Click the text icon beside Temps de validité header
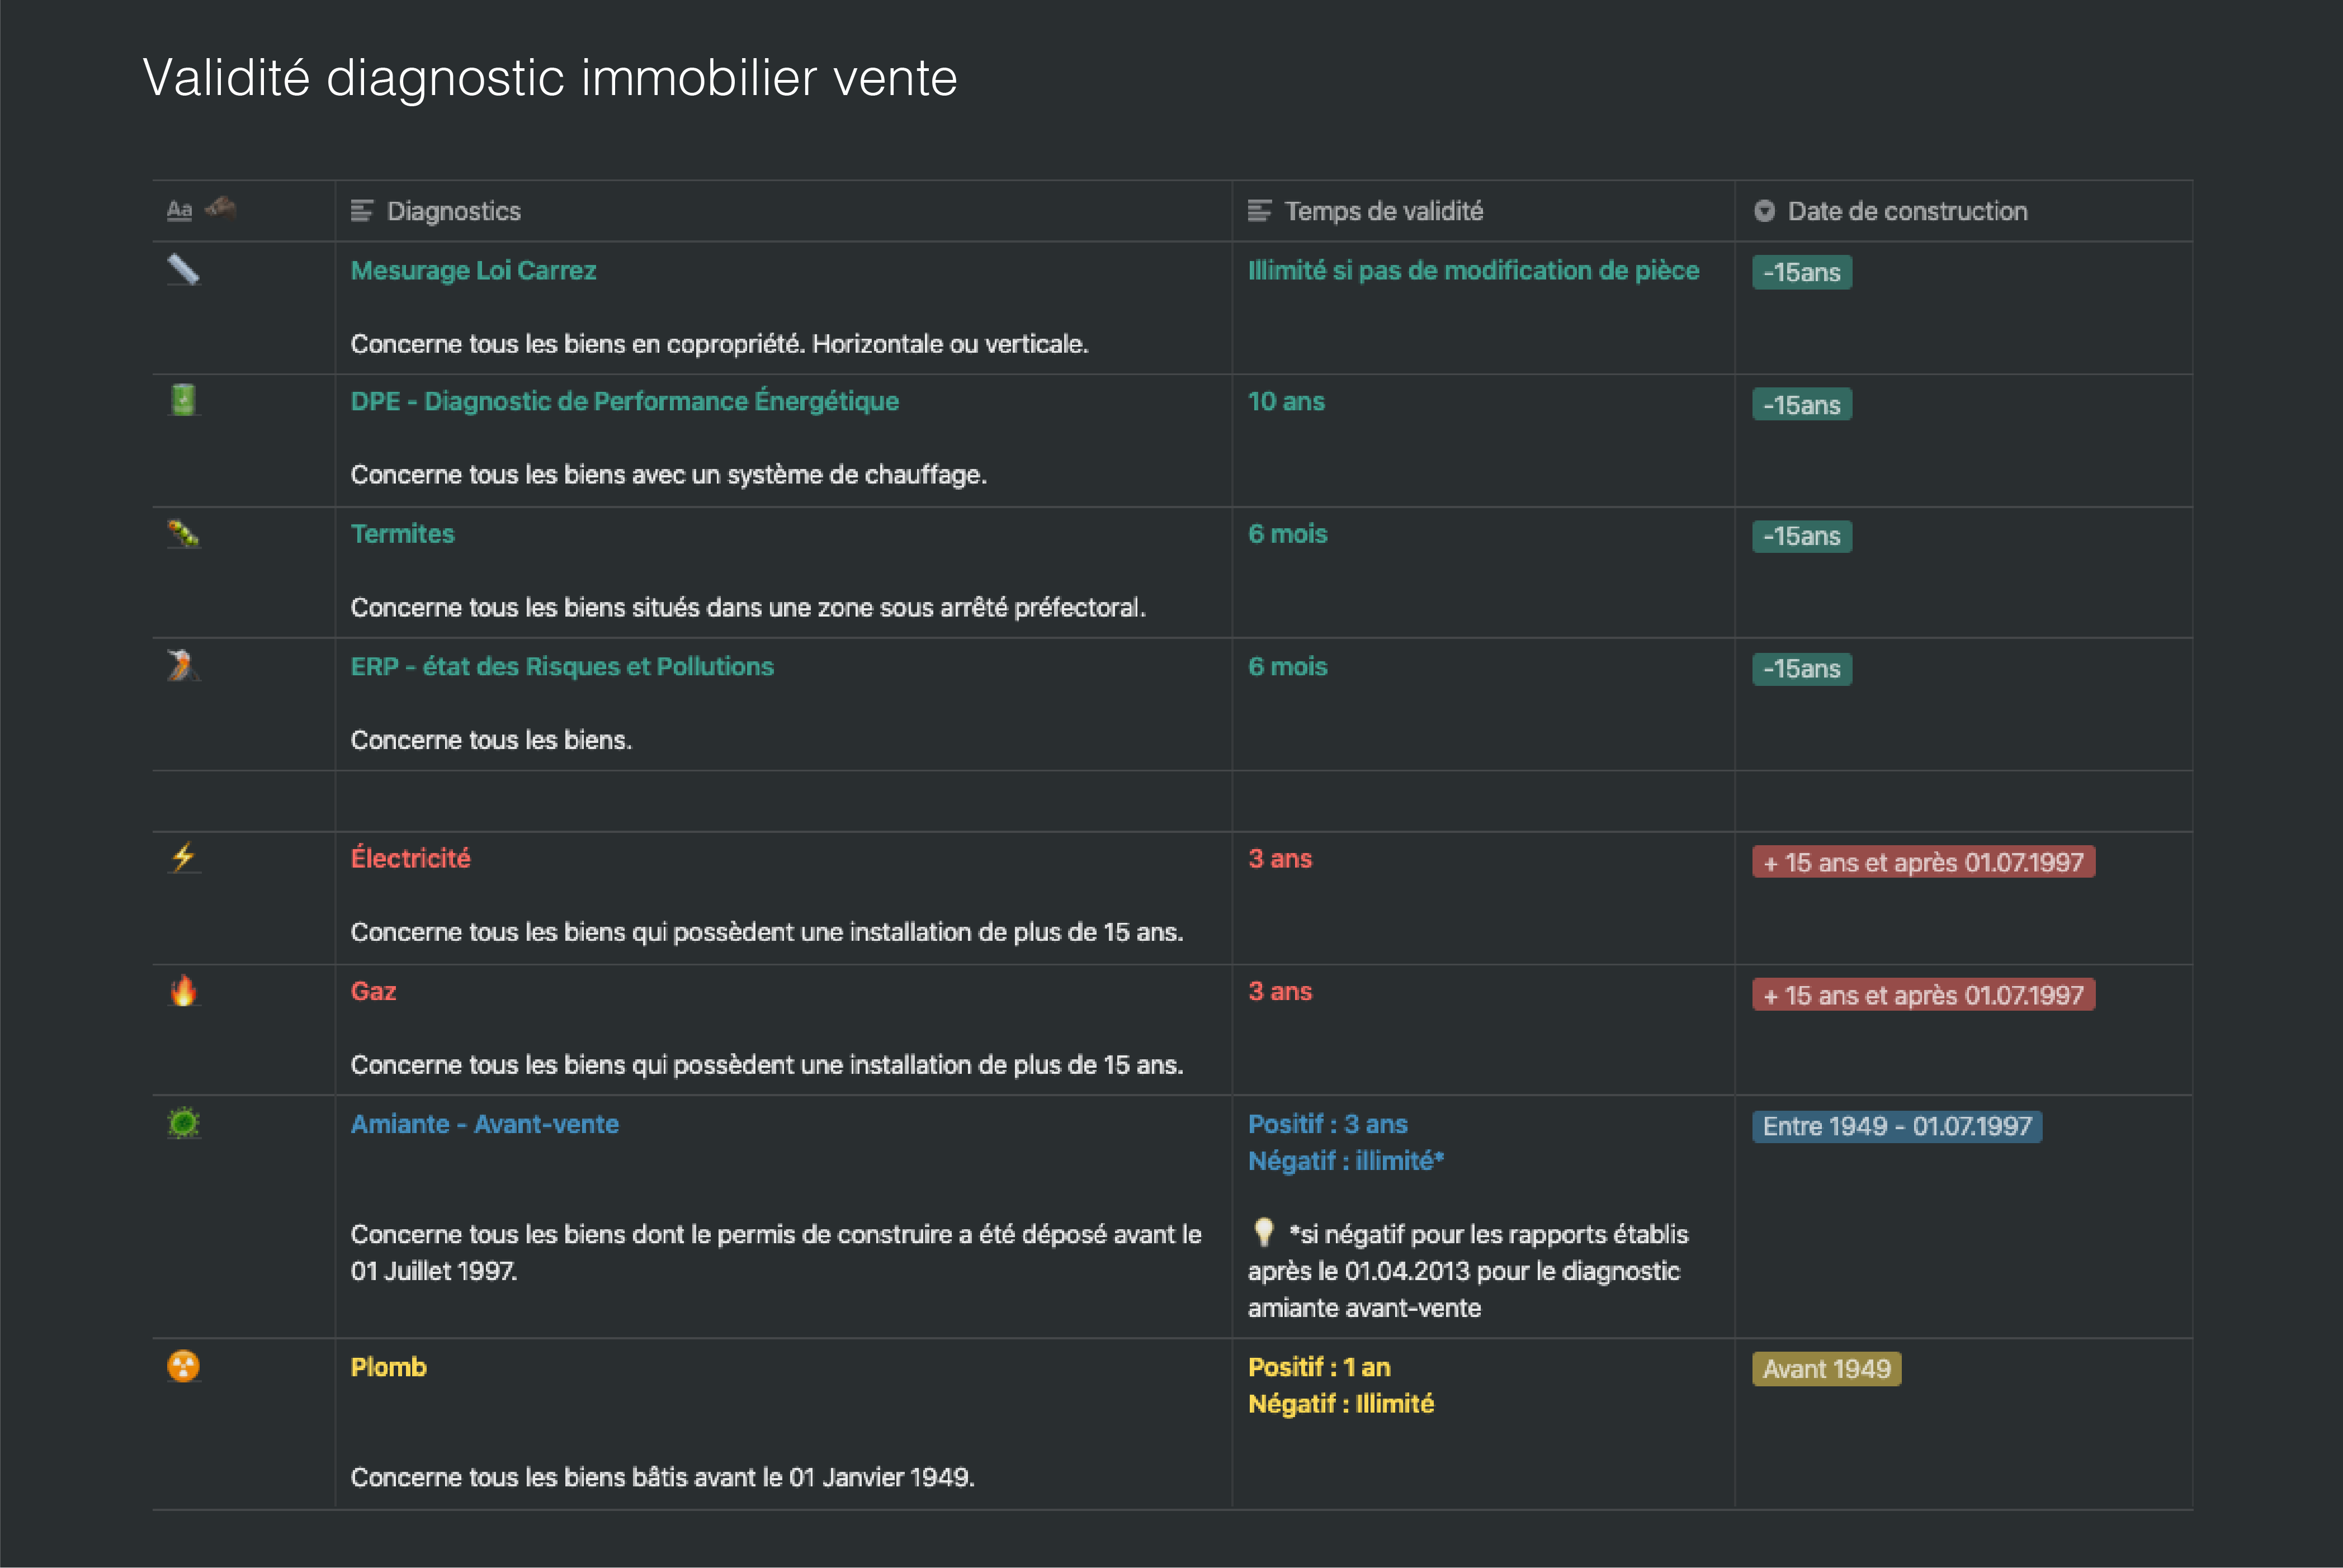The image size is (2343, 1568). click(1259, 211)
